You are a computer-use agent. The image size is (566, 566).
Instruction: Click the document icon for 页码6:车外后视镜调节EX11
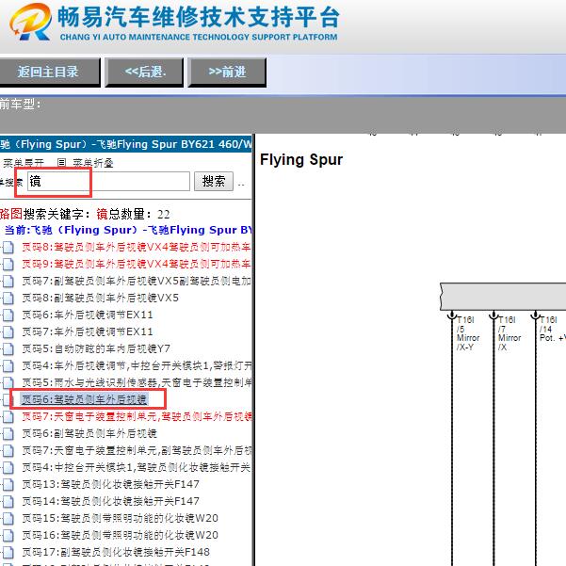[x=8, y=315]
